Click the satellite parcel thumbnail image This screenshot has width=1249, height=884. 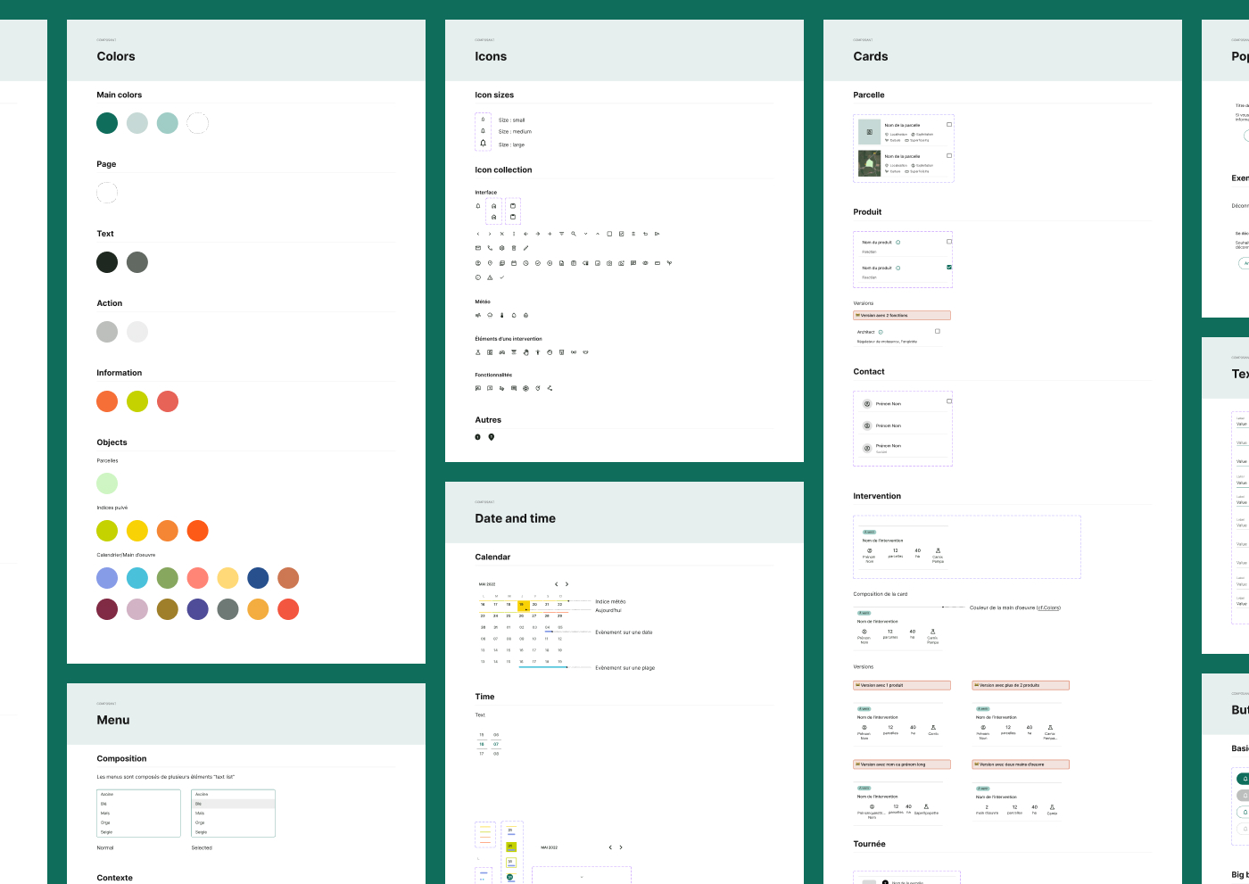pos(870,163)
